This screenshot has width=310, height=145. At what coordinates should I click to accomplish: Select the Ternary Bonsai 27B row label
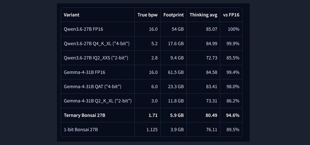click(84, 115)
